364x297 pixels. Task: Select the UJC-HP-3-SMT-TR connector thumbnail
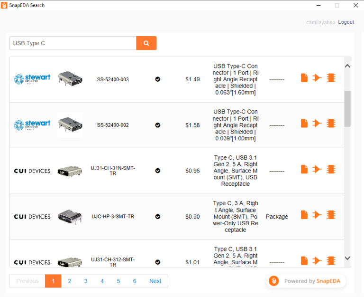pyautogui.click(x=70, y=217)
